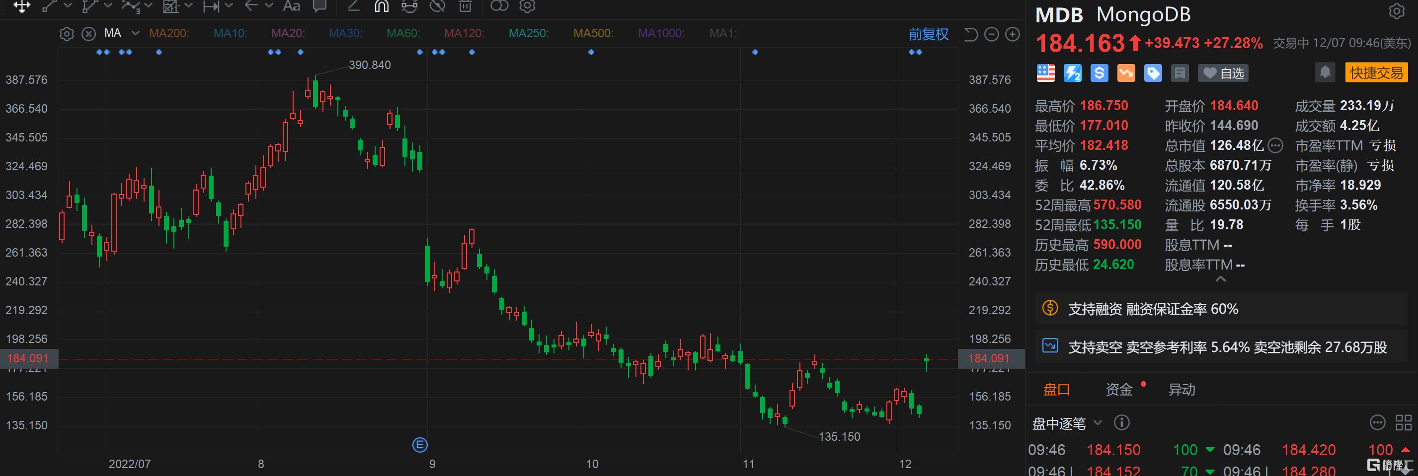This screenshot has width=1418, height=476.
Task: Select the crosshair move cursor tool
Action: [22, 6]
